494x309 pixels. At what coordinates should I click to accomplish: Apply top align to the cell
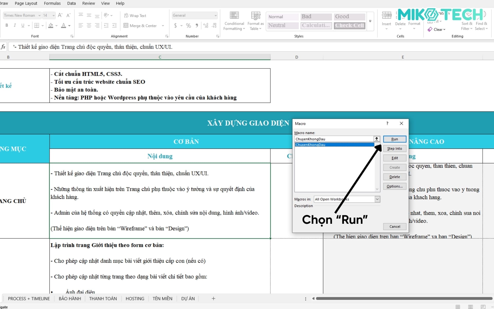tap(81, 15)
